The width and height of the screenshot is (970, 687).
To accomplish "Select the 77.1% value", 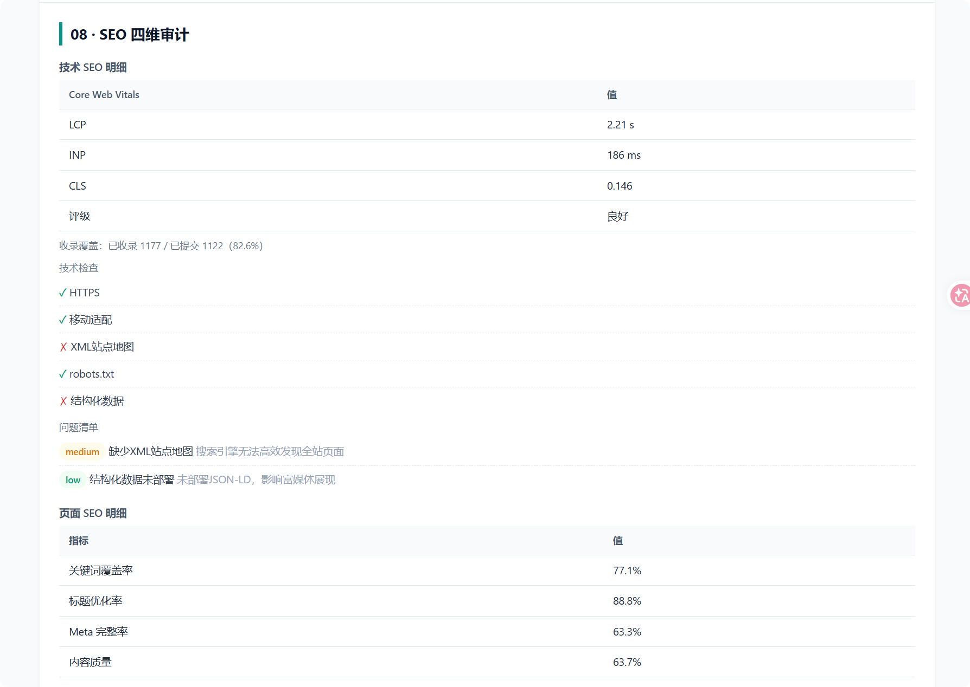I will 627,571.
